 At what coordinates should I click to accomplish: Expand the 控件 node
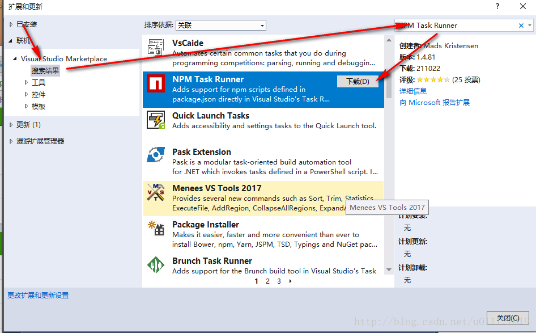click(26, 94)
